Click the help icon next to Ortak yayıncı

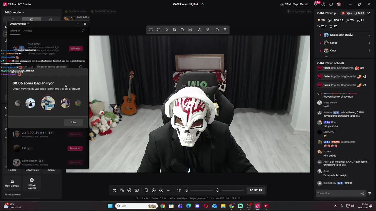(x=28, y=24)
